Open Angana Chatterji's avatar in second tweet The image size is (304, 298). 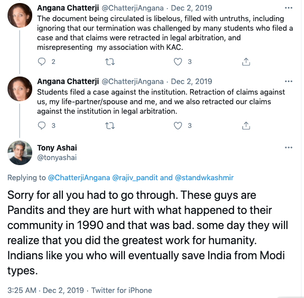pyautogui.click(x=21, y=90)
